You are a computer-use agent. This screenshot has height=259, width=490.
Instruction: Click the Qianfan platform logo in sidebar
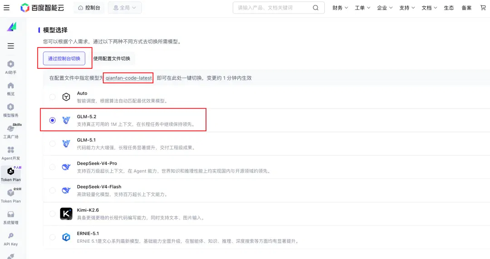[11, 27]
